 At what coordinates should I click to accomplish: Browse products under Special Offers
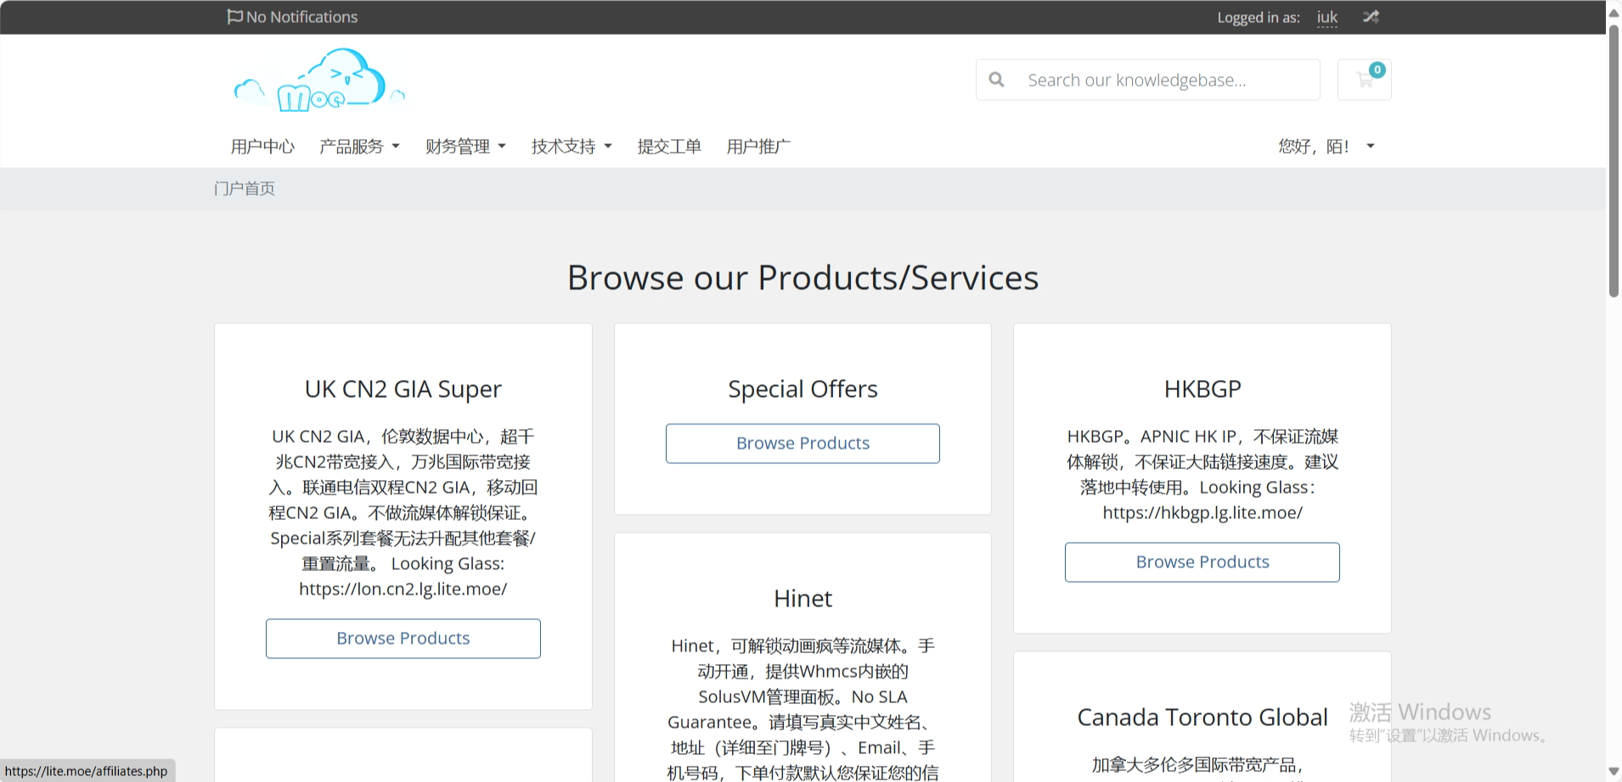(803, 444)
